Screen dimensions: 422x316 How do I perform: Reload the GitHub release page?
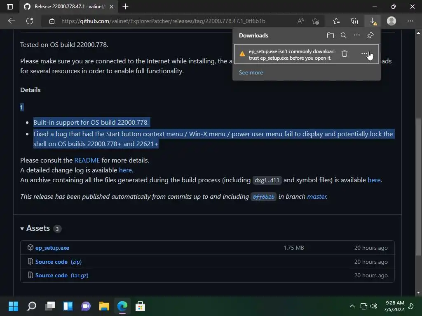point(30,21)
